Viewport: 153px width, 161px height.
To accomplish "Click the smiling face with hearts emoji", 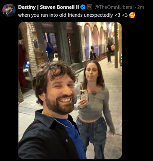I will (132, 15).
